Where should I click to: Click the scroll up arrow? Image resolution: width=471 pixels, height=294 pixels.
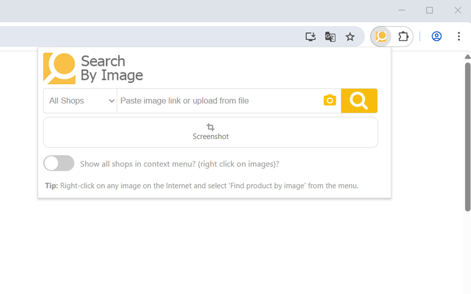468,57
